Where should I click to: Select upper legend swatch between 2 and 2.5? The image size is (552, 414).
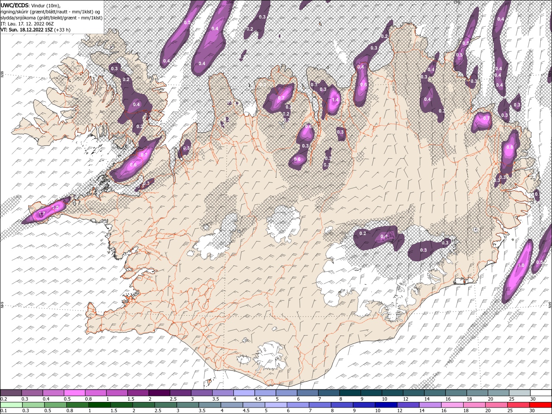159,393
